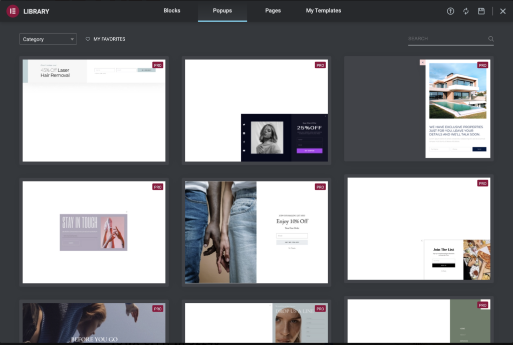Click the heart icon beside My Favorites
This screenshot has width=513, height=345.
tap(88, 39)
